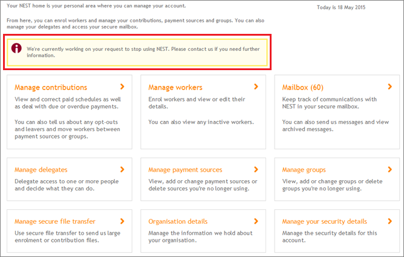The image size is (404, 257).
Task: Click the arrow icon beside Manage workers
Action: pos(256,87)
